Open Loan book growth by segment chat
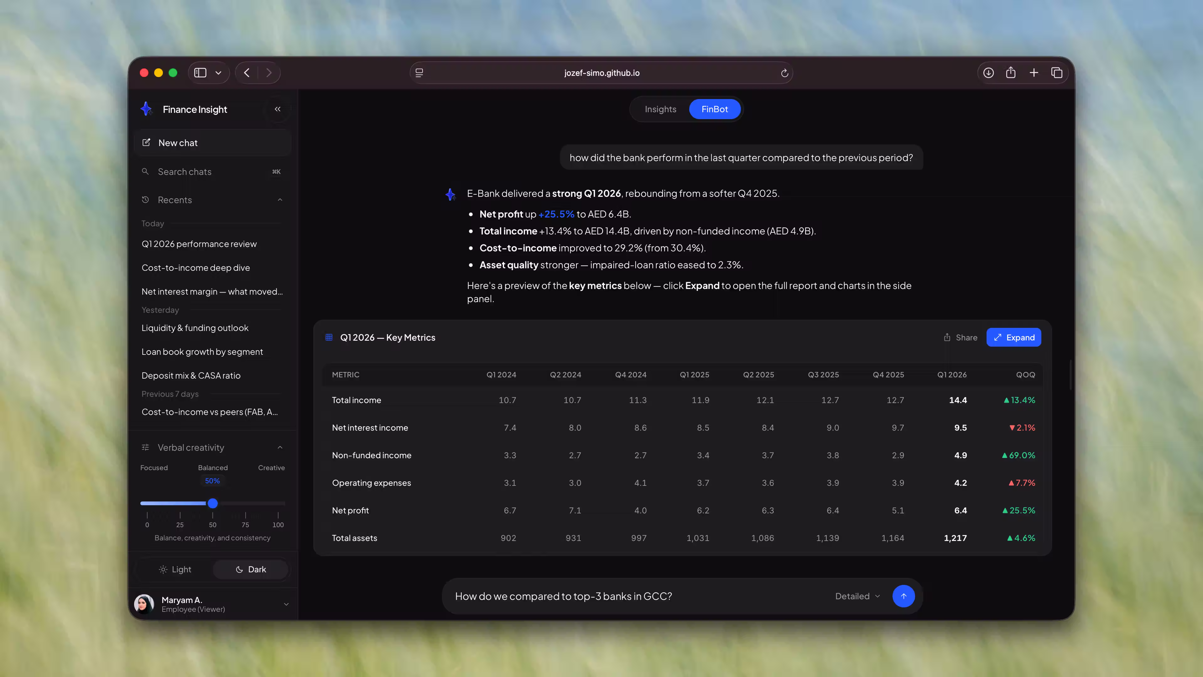 pos(212,352)
